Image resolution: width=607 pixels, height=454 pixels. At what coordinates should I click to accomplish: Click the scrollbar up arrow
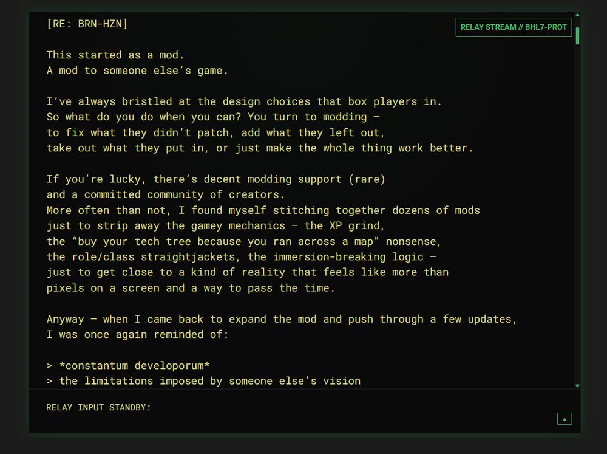tap(577, 15)
